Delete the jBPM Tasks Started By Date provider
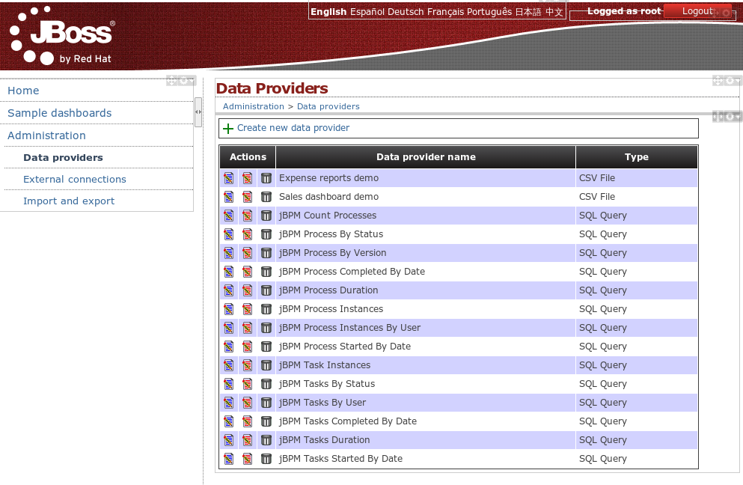 [x=266, y=459]
